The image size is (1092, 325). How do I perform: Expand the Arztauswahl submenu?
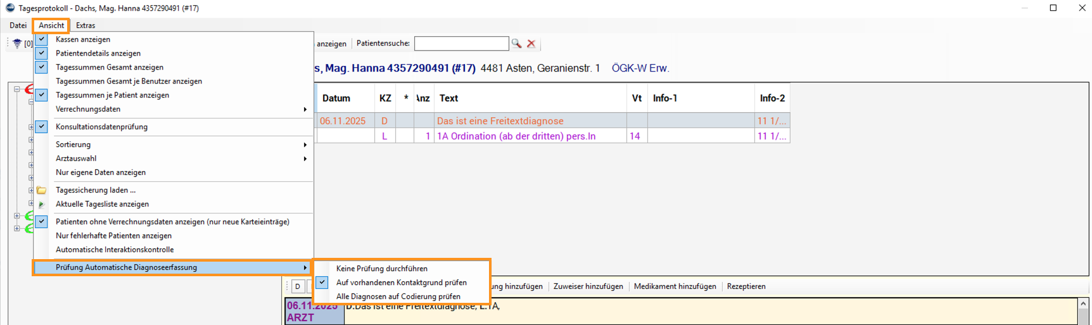point(76,158)
